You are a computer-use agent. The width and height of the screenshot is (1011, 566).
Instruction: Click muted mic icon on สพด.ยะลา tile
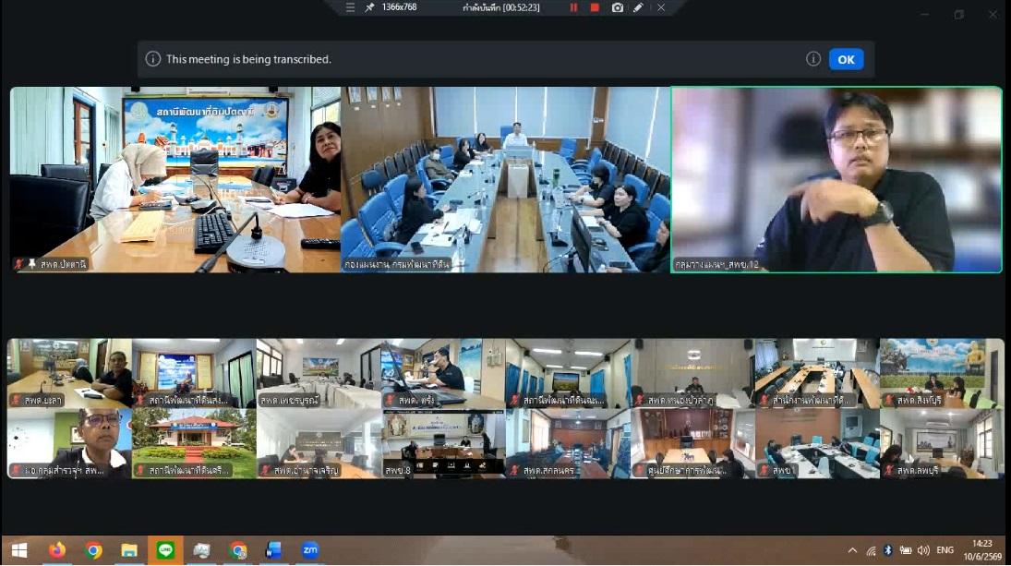coord(16,401)
